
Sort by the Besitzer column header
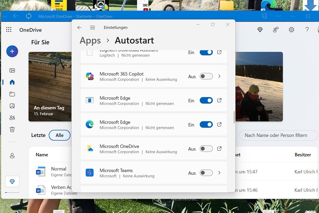coord(303,155)
